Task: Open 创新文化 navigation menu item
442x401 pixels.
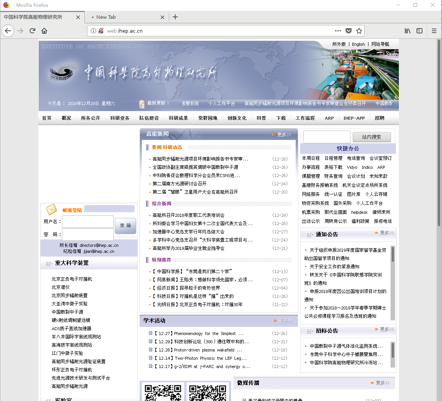Action: click(237, 118)
